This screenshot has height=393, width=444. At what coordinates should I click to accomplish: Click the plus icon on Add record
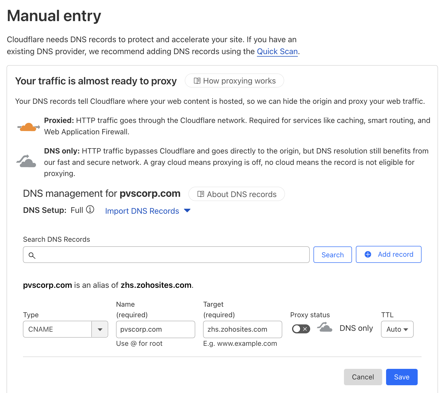point(368,254)
